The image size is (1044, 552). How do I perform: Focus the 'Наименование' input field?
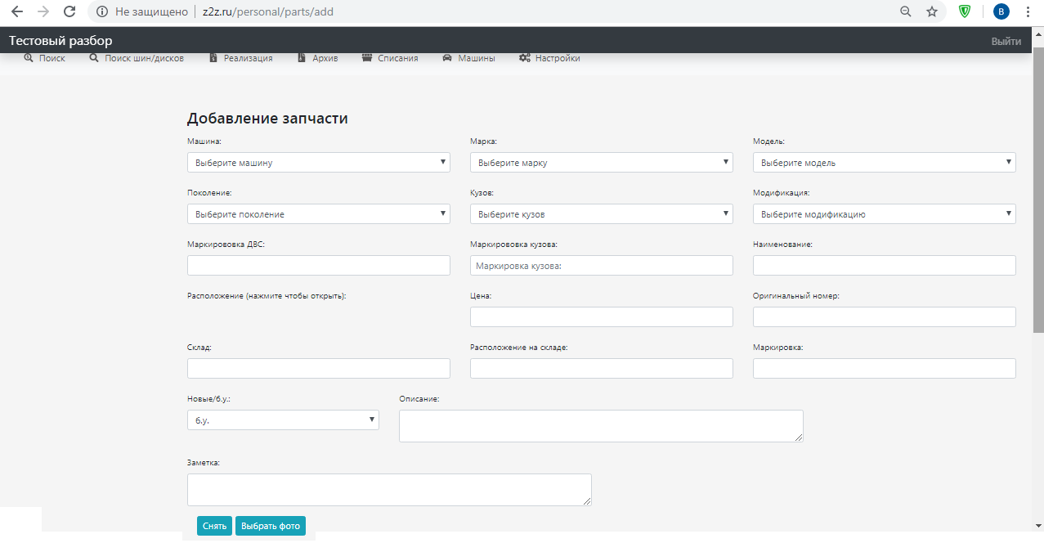[x=885, y=265]
